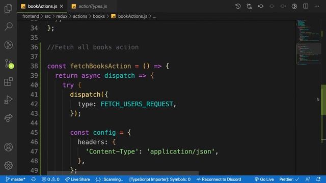Click the comment Fetch all books action
This screenshot has width=326, height=183.
coord(93,47)
